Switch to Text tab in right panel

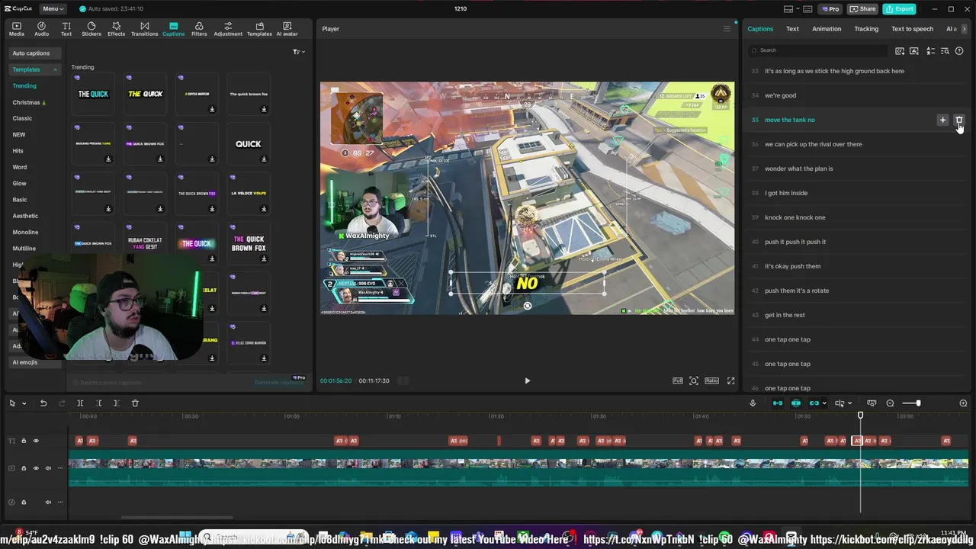point(792,29)
